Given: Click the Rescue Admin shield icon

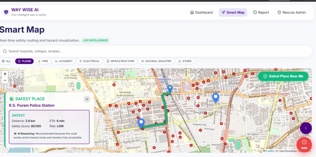Looking at the screenshot, I should [279, 12].
